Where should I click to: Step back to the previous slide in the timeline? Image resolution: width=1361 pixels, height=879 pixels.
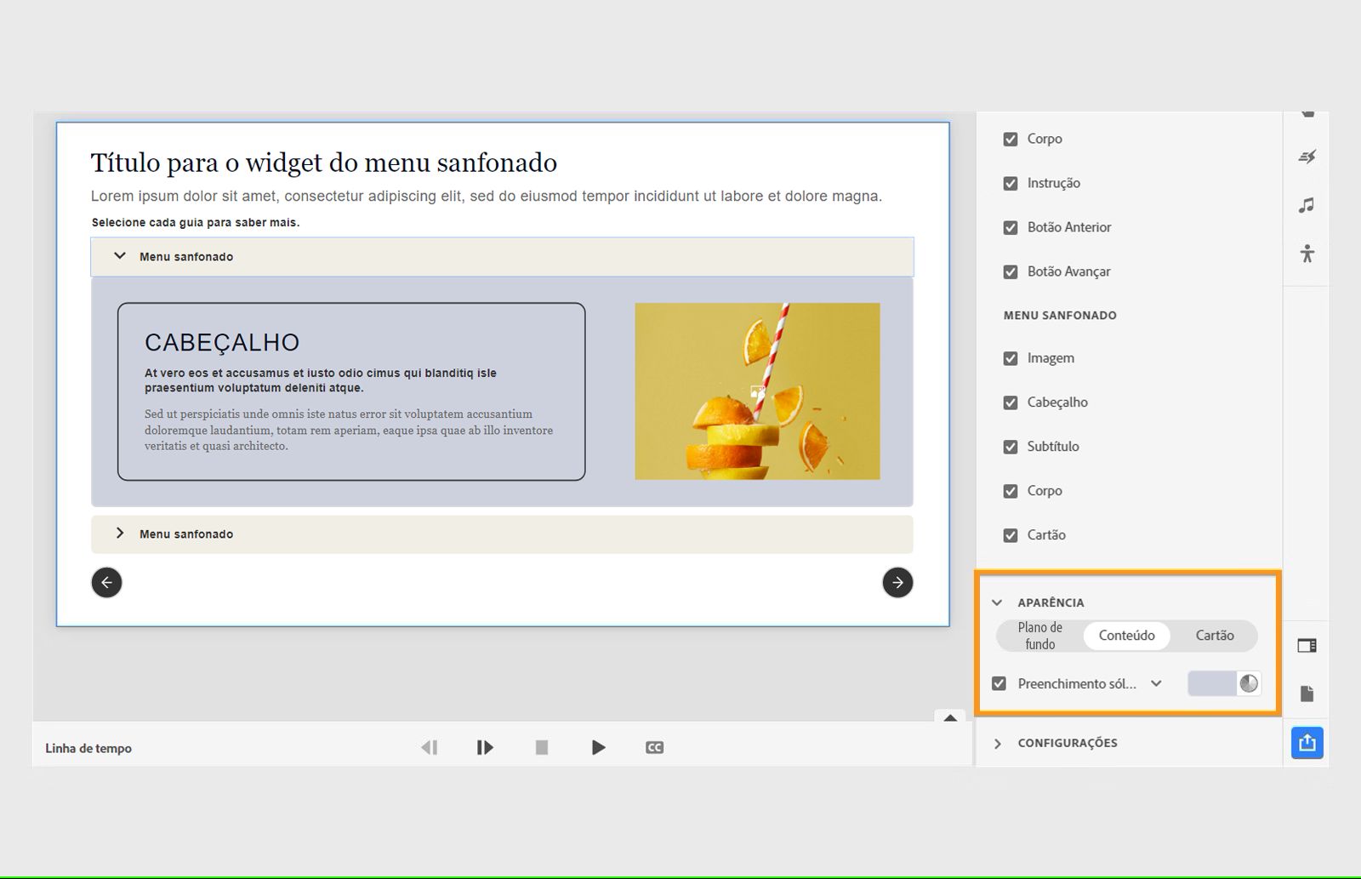[x=430, y=747]
